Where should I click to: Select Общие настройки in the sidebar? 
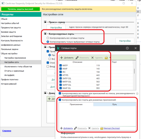click(x=9, y=54)
